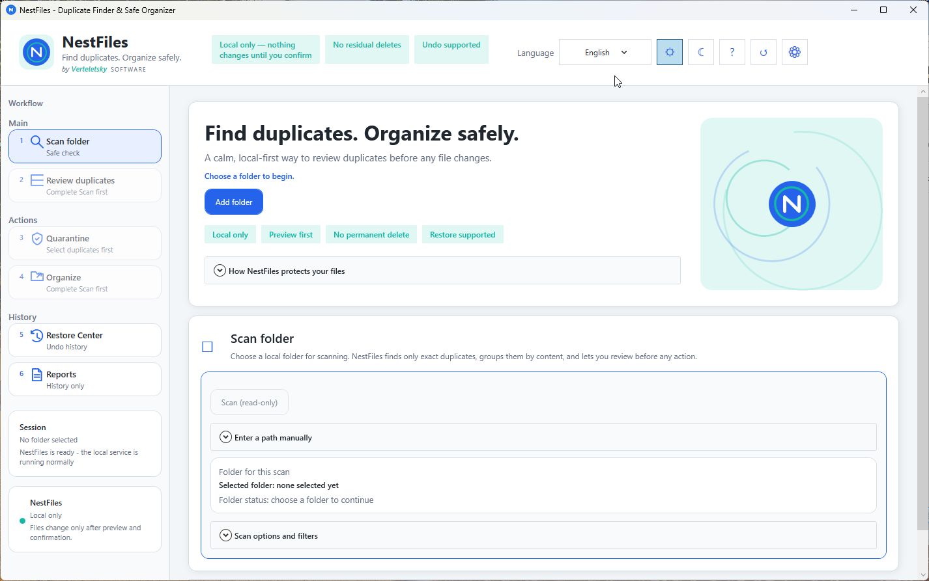Minimize the NestFiles window
The width and height of the screenshot is (929, 581).
click(x=853, y=10)
